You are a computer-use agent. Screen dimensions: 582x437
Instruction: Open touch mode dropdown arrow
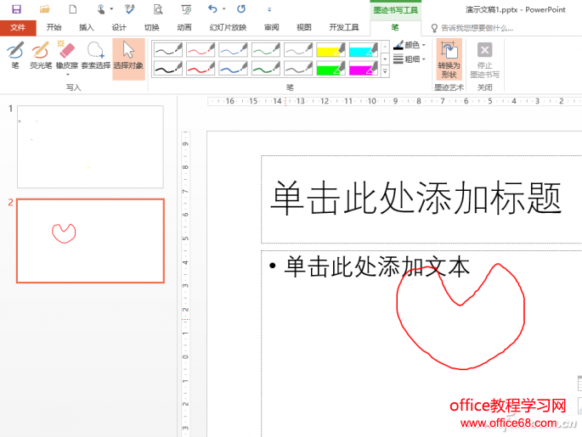(111, 8)
